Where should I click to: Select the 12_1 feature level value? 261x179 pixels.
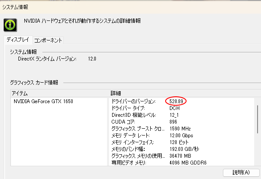[174, 115]
